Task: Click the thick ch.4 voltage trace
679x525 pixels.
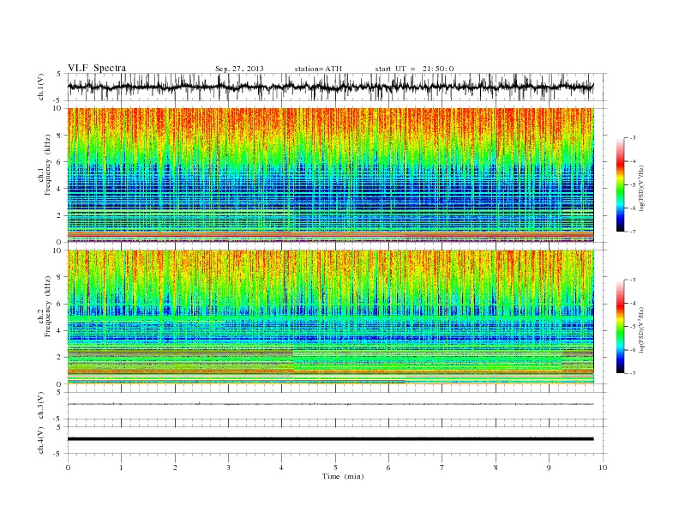Action: point(330,439)
